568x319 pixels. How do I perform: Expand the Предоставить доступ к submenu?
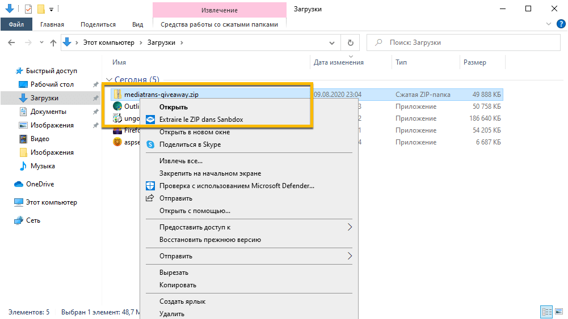coord(350,227)
